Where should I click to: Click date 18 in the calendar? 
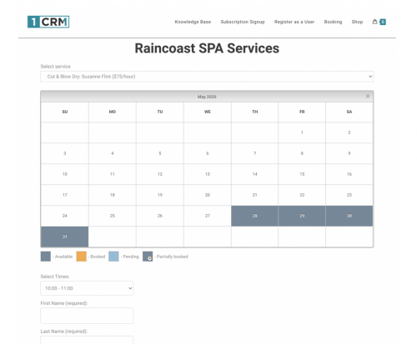tap(113, 195)
